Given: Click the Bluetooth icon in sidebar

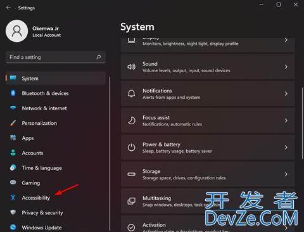Looking at the screenshot, I should (13, 93).
